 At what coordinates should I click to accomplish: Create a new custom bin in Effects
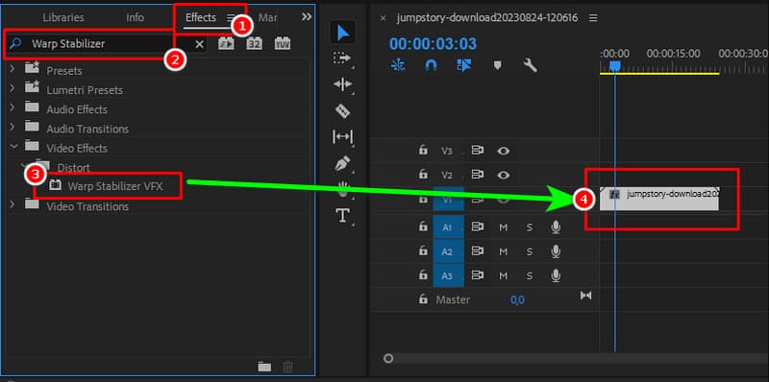265,367
